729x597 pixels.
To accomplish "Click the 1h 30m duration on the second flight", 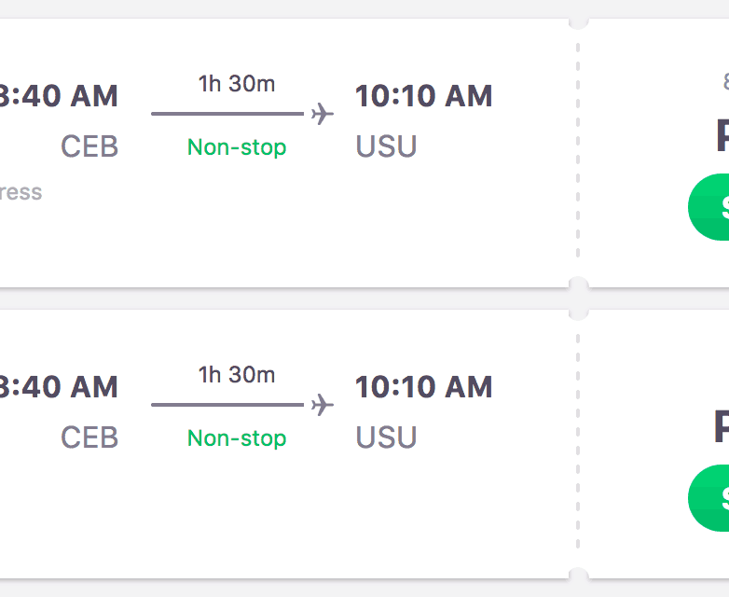I will point(237,375).
